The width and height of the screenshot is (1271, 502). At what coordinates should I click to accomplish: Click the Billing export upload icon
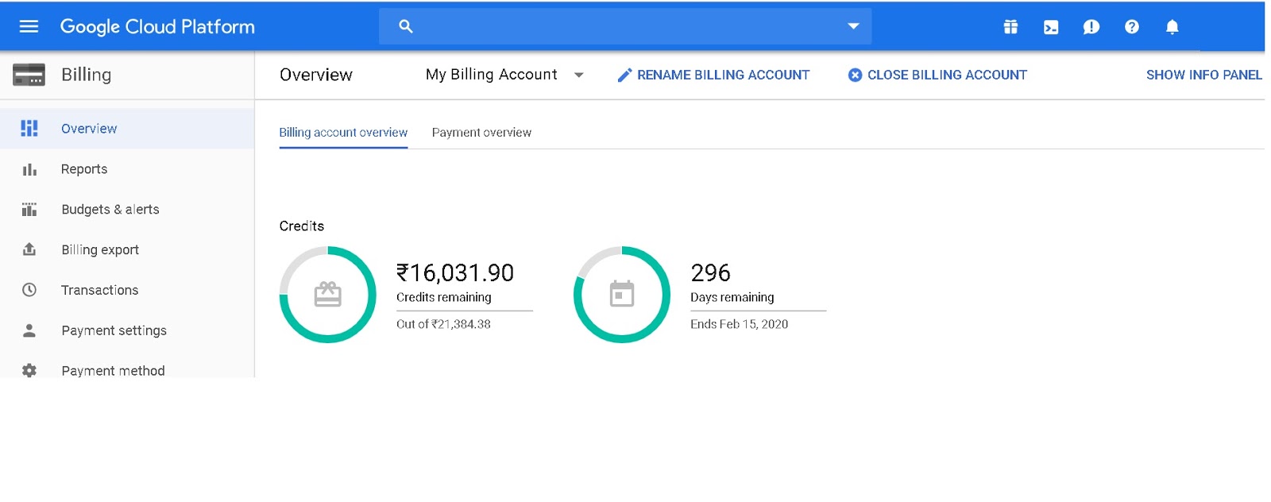[x=29, y=249]
